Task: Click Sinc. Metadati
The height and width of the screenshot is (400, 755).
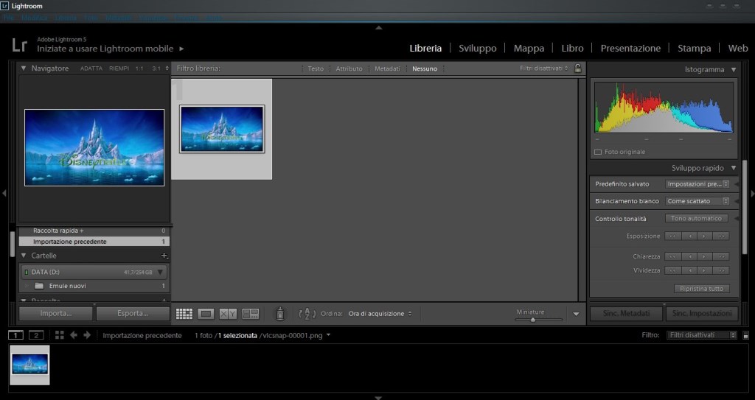Action: [x=627, y=313]
